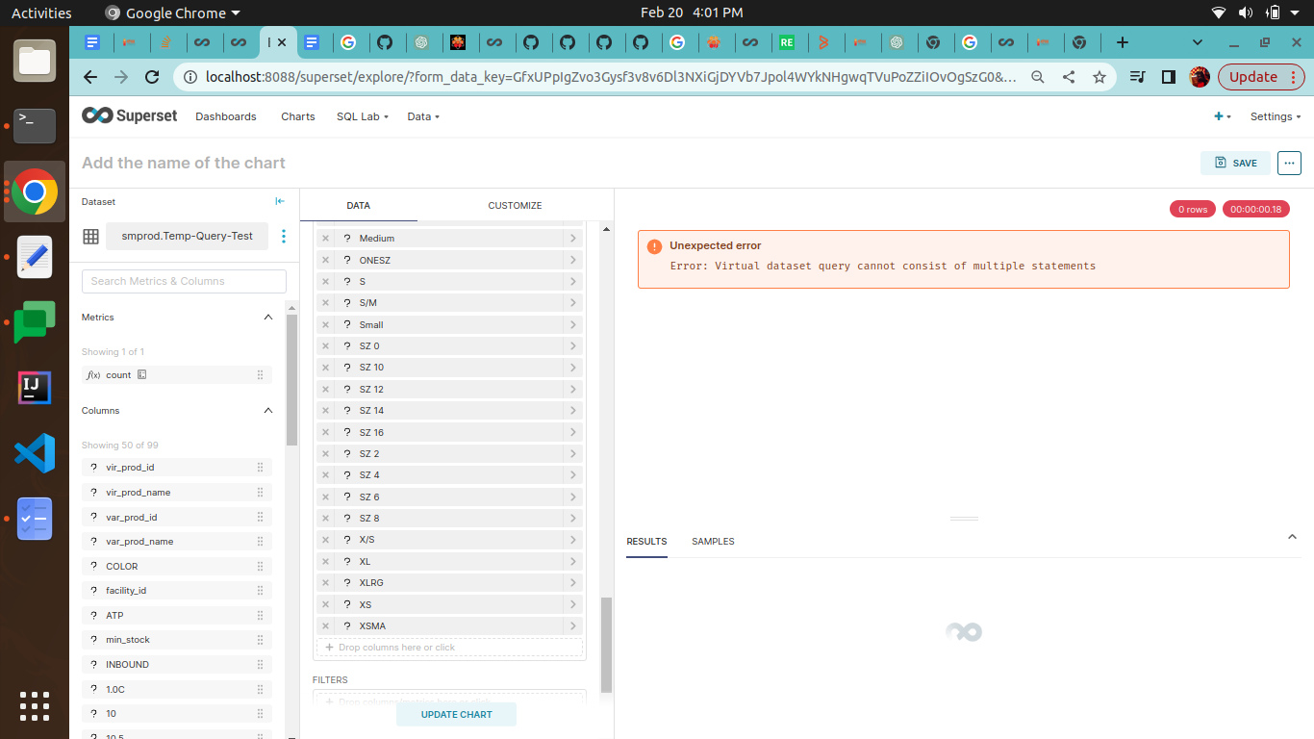Click the UPDATE CHART button
1314x739 pixels.
coord(456,714)
